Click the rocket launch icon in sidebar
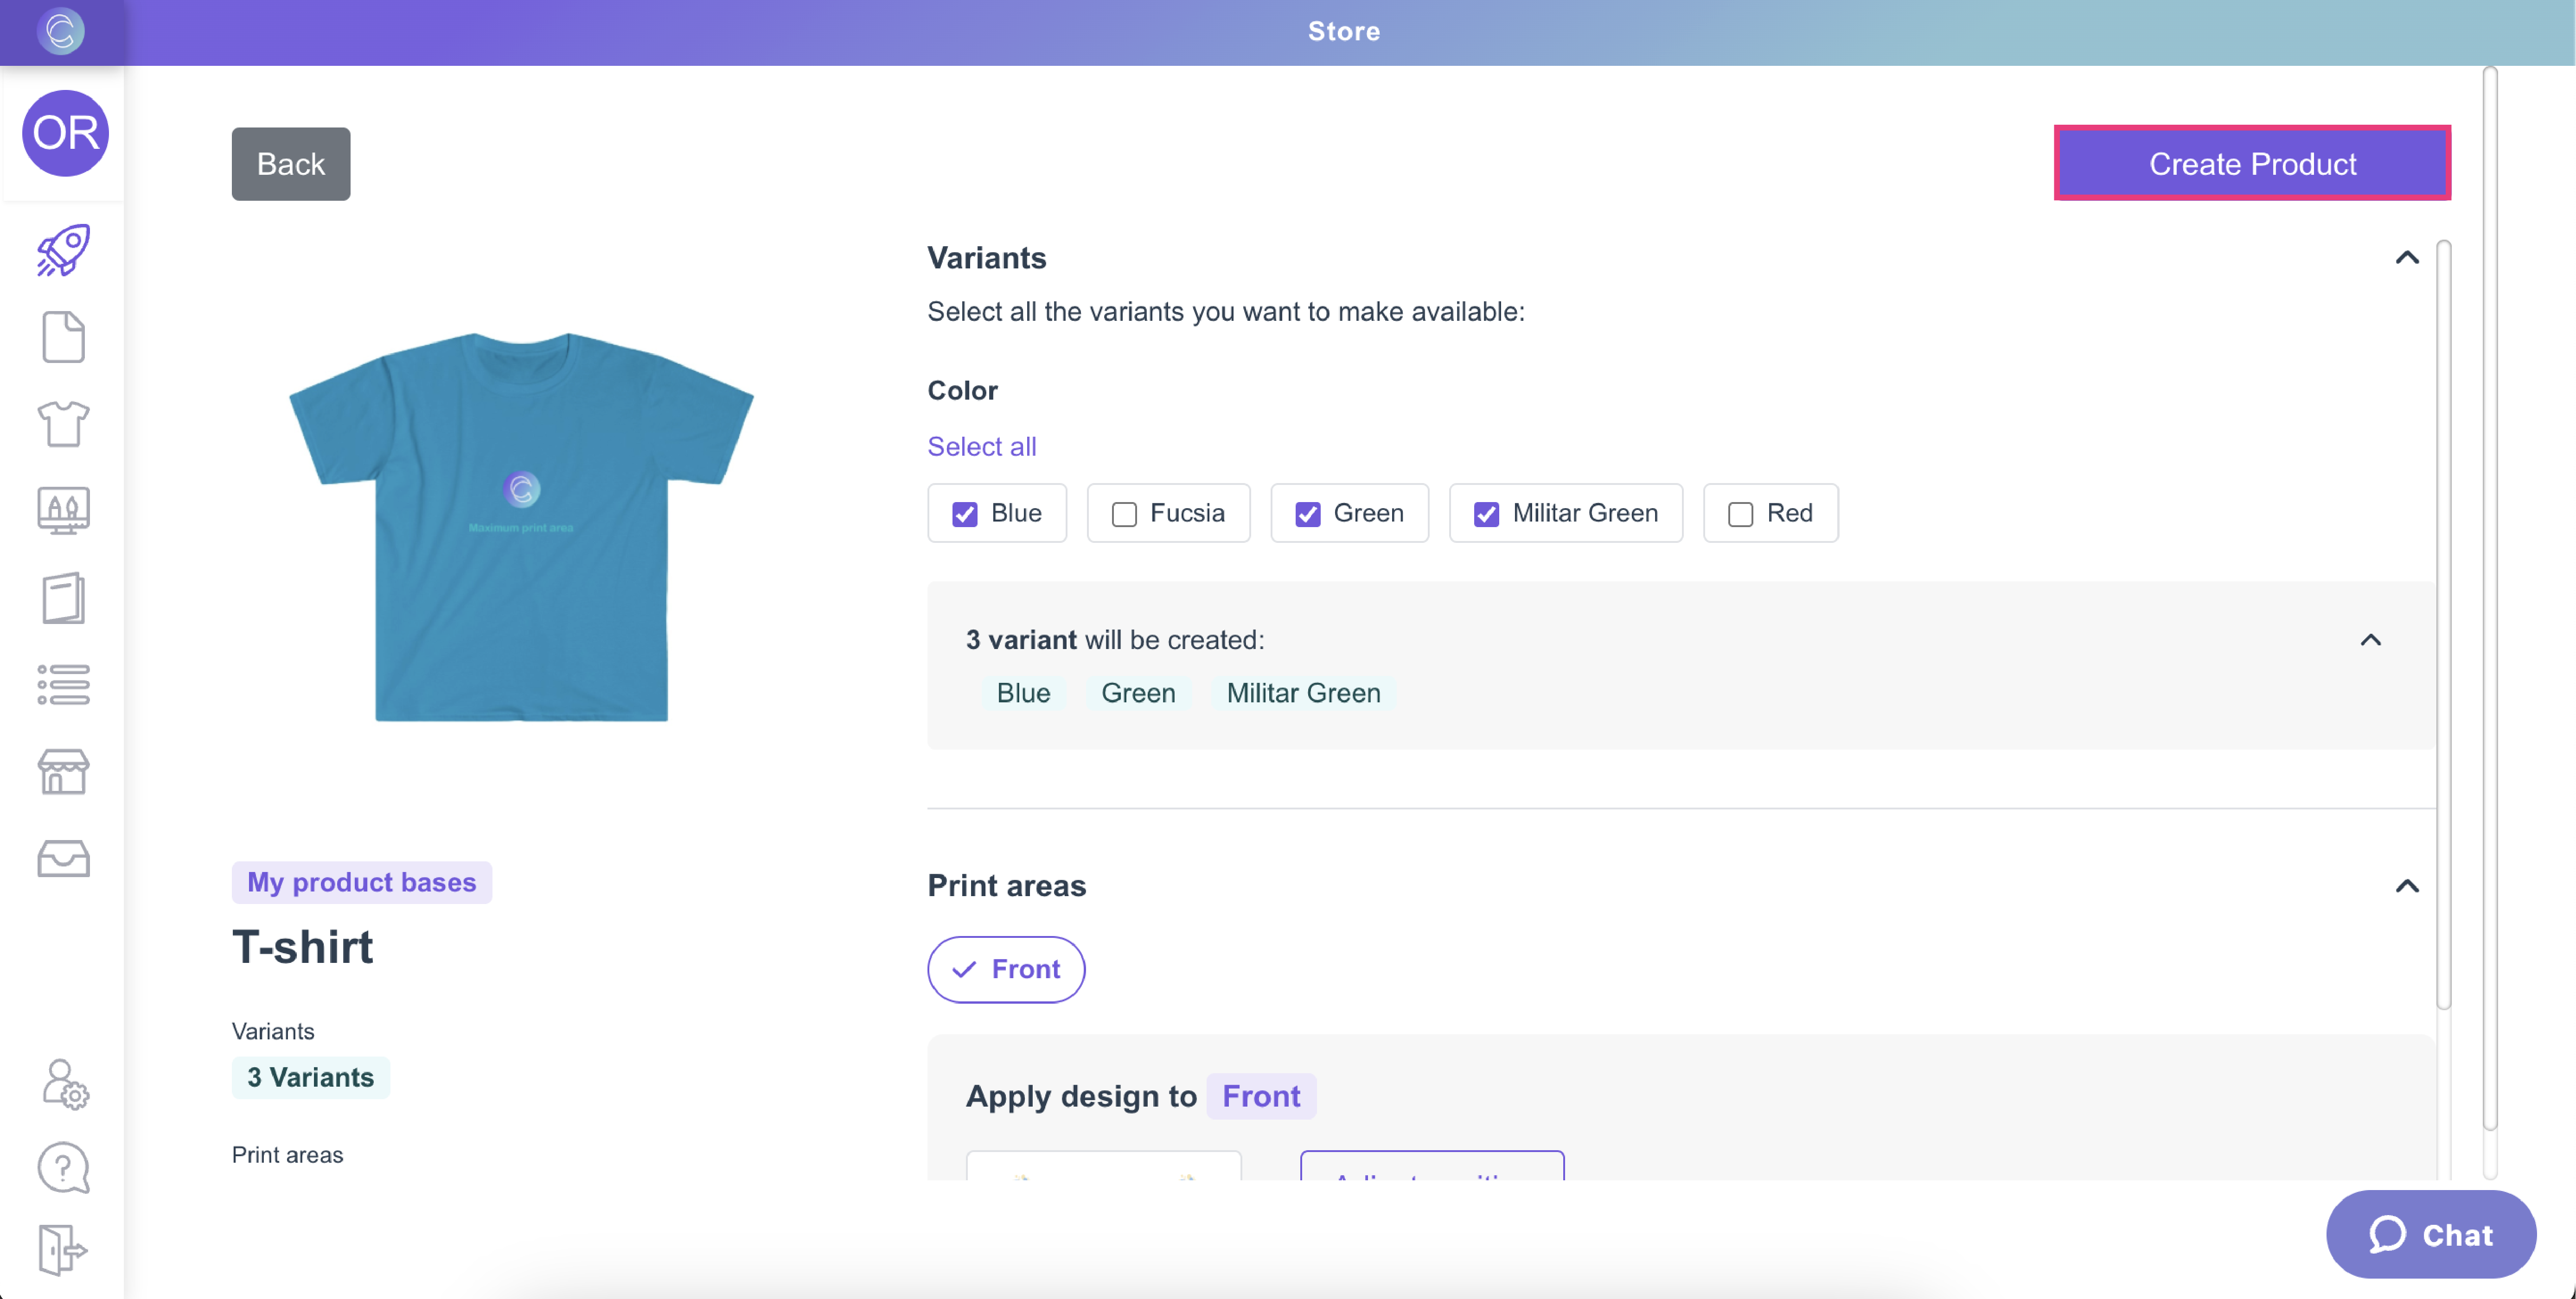The width and height of the screenshot is (2576, 1299). coord(63,250)
